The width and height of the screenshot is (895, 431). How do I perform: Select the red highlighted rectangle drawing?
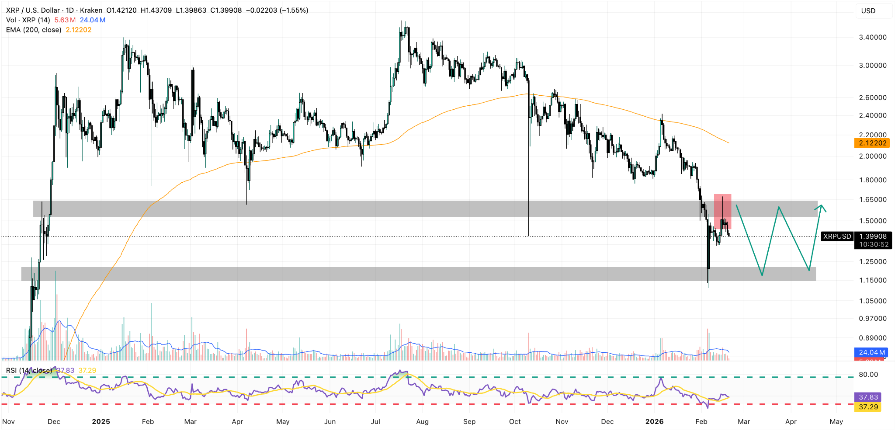pos(722,212)
